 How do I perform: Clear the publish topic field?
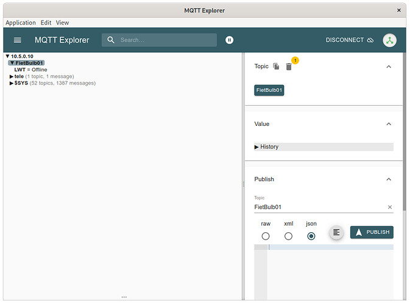[x=390, y=207]
